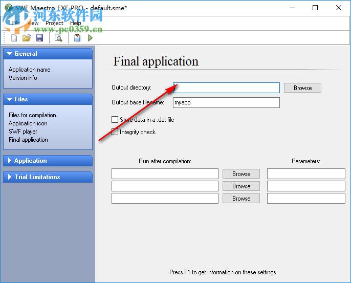Browse for the output directory
Screen dimensions: 351x283
point(303,88)
